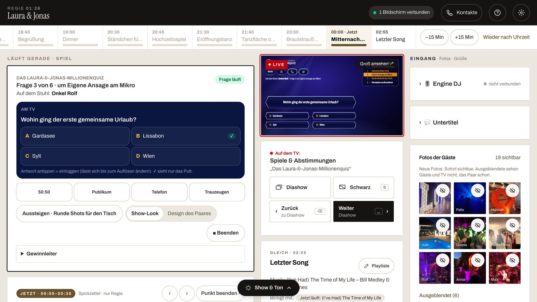The image size is (537, 302).
Task: Expand the Untertitel section
Action: pos(420,122)
